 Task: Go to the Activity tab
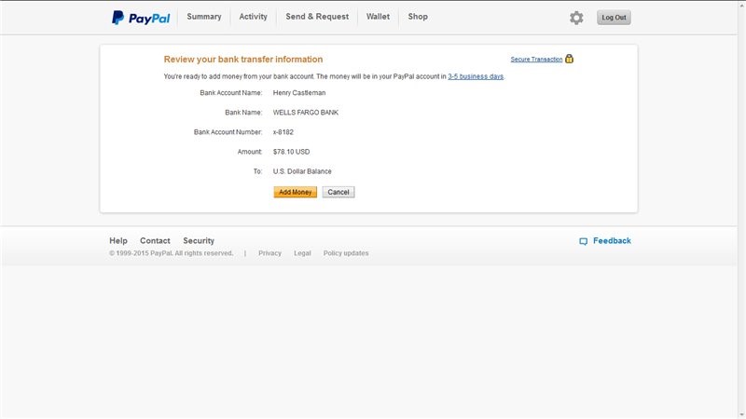[x=253, y=17]
